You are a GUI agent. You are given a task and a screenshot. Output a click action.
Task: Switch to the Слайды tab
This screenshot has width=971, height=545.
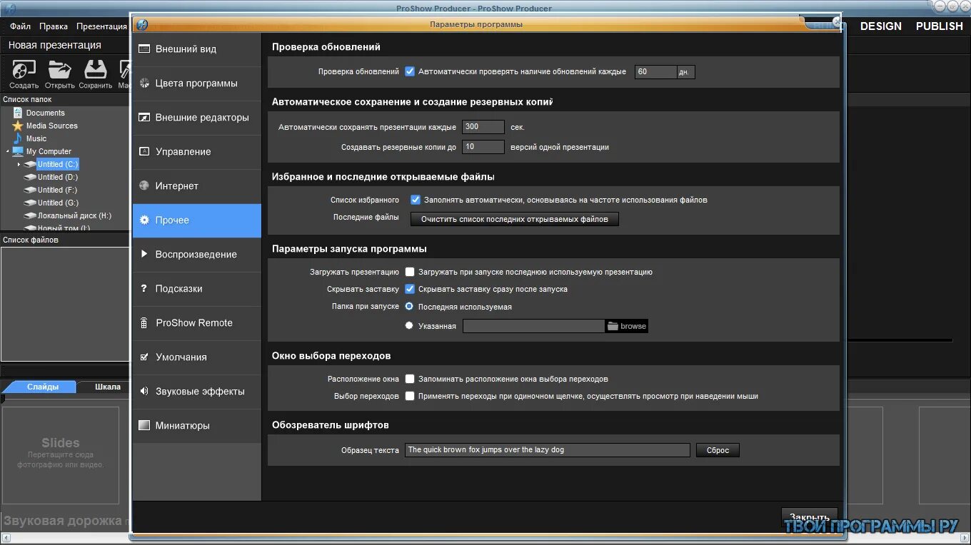[41, 387]
